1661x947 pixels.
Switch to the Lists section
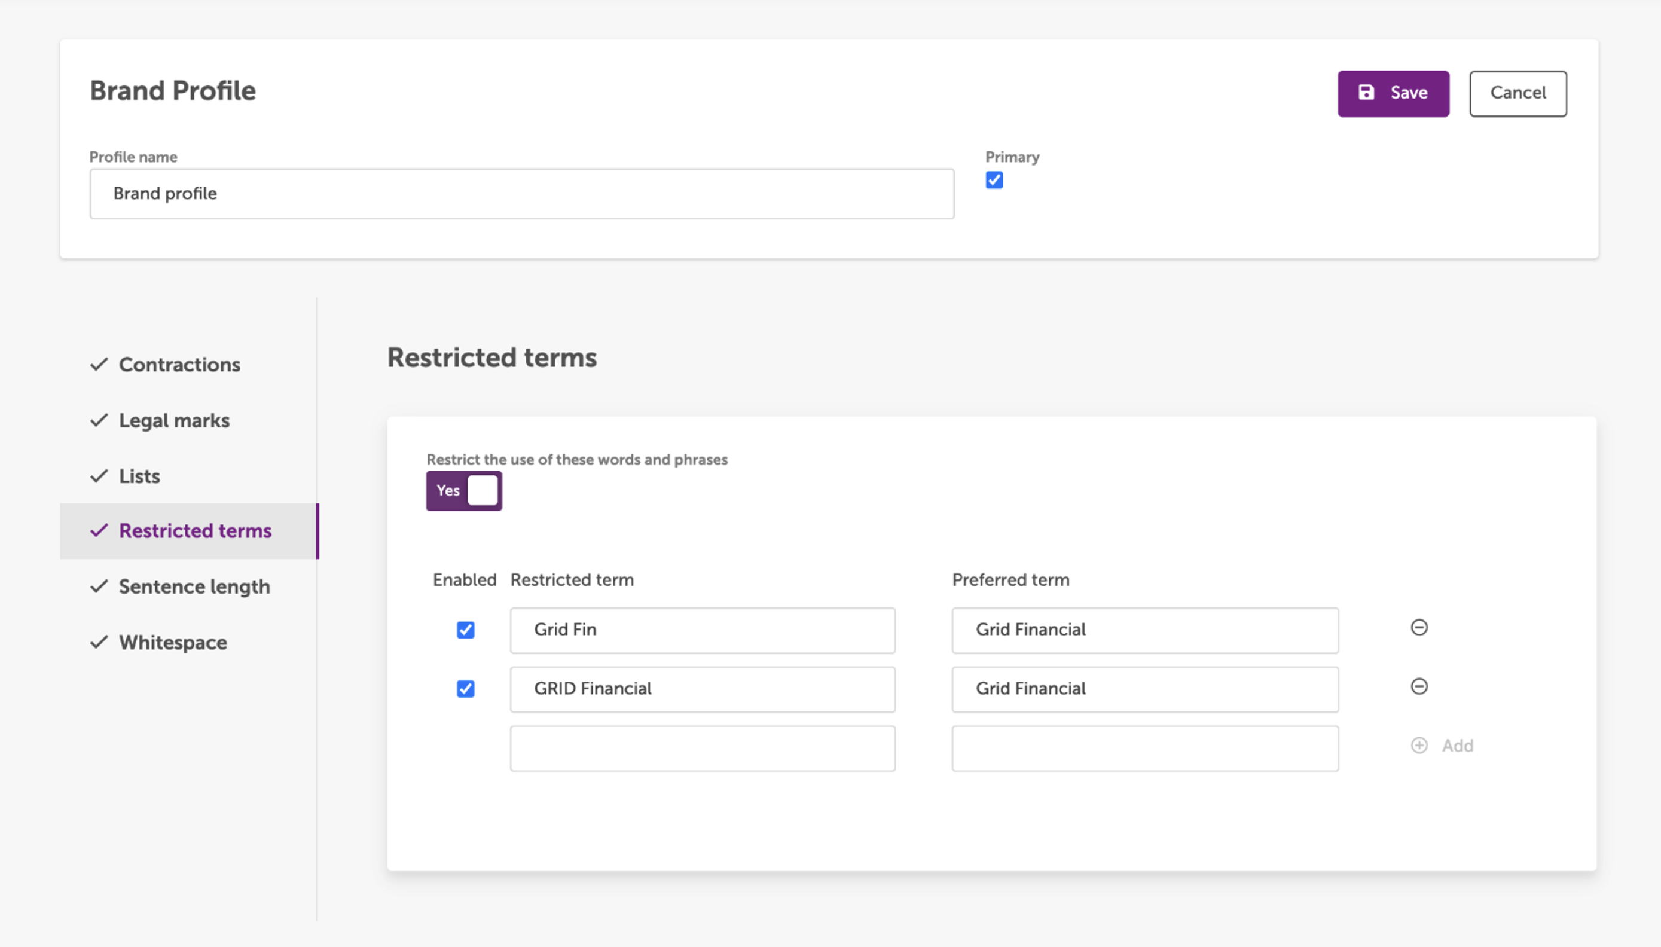(x=139, y=476)
